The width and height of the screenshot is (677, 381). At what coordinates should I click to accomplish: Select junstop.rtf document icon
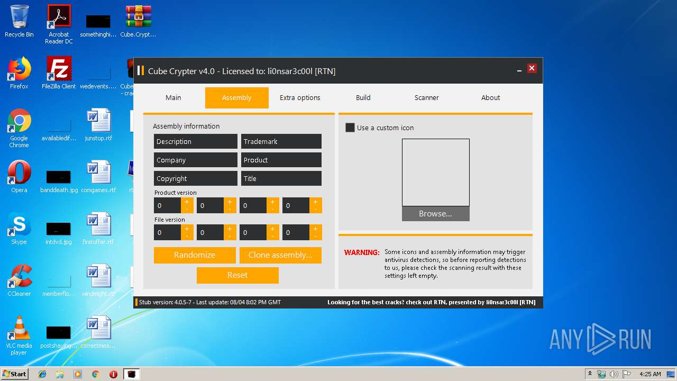tap(98, 125)
